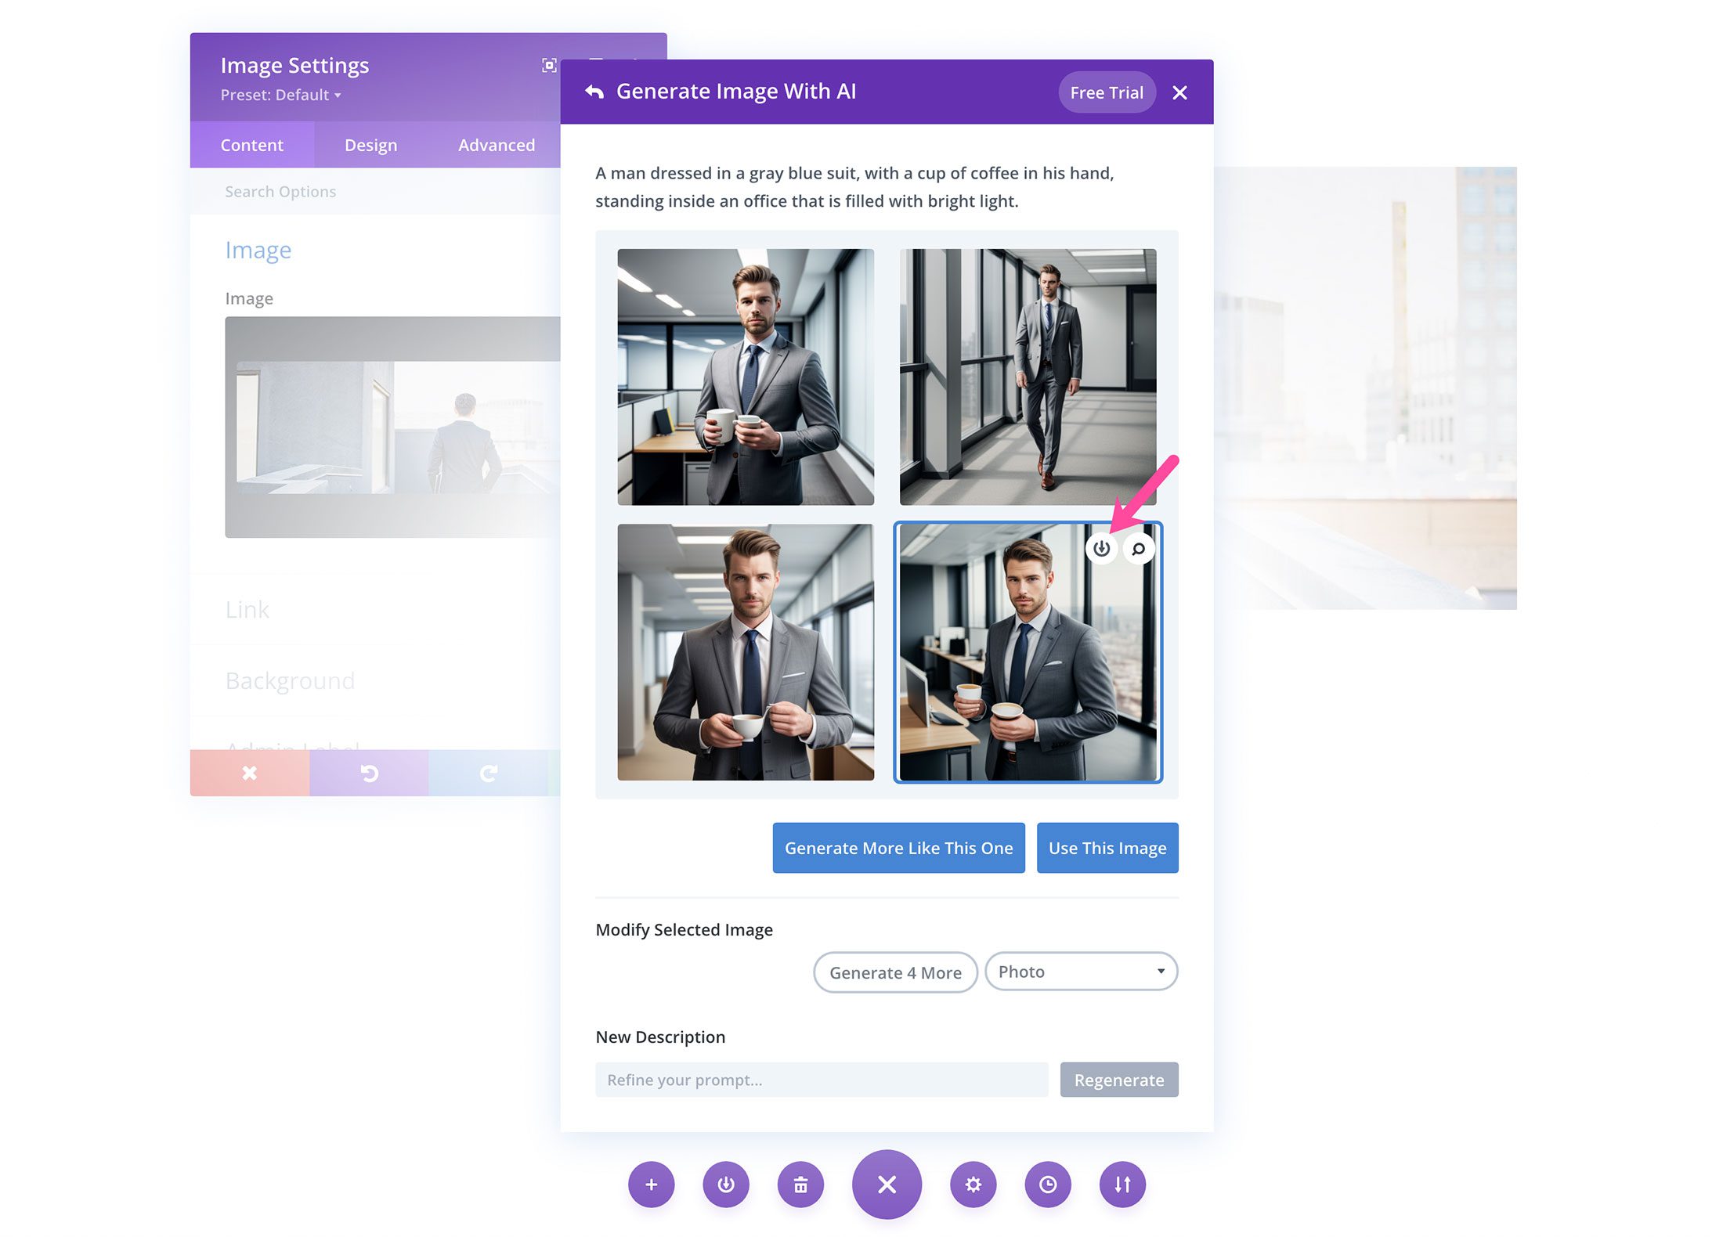This screenshot has height=1237, width=1723.
Task: Click the photo style dropdown to change style
Action: pyautogui.click(x=1078, y=971)
